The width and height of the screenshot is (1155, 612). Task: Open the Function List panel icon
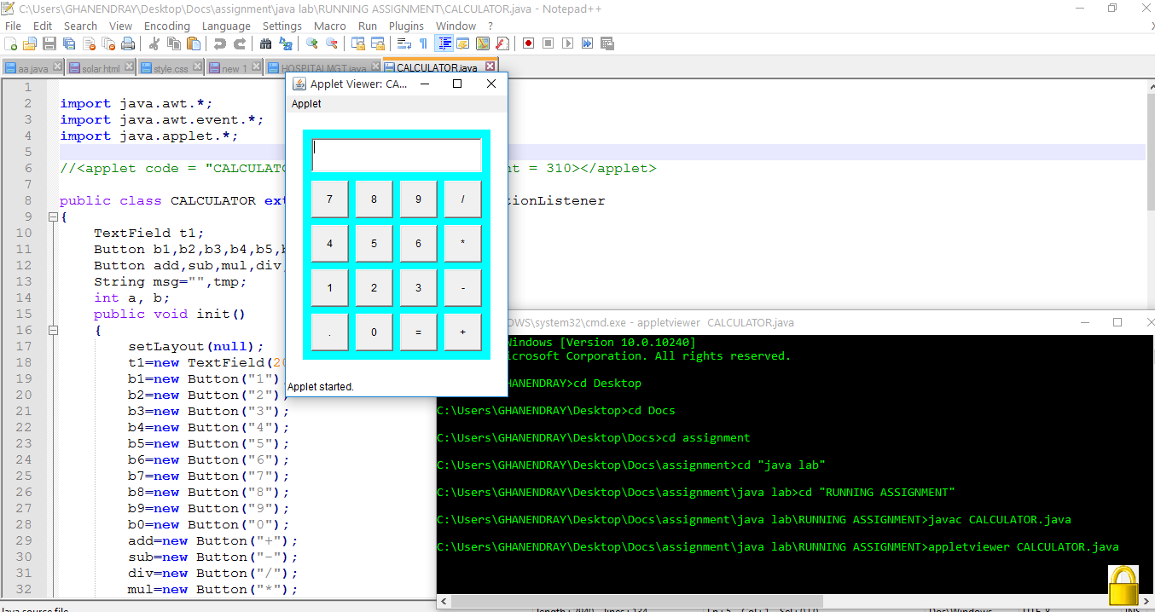502,43
